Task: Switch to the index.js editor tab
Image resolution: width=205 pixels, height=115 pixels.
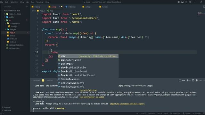Action: 37,7
